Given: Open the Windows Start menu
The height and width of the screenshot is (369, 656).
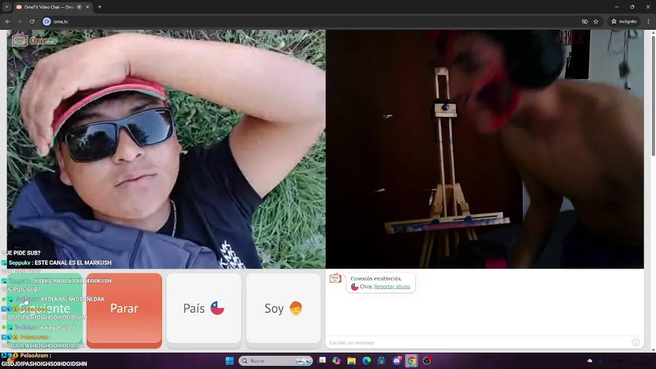Looking at the screenshot, I should coord(230,361).
